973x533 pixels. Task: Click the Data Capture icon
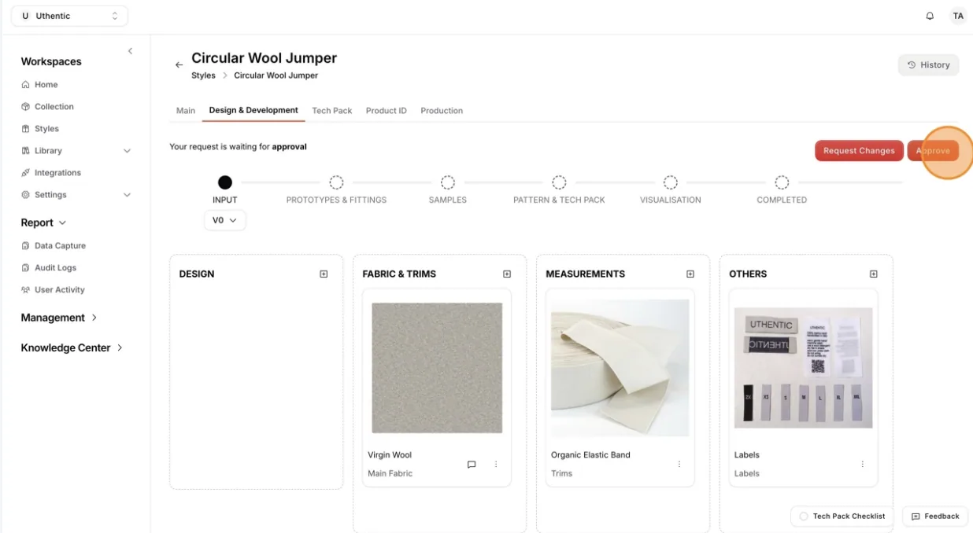click(x=26, y=246)
